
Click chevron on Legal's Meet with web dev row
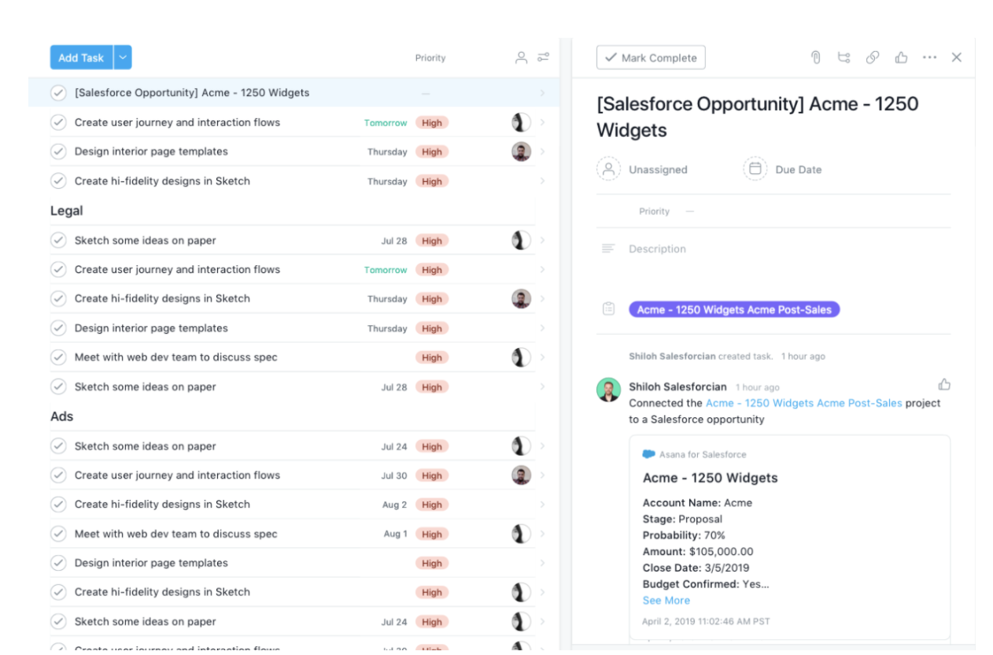(542, 357)
